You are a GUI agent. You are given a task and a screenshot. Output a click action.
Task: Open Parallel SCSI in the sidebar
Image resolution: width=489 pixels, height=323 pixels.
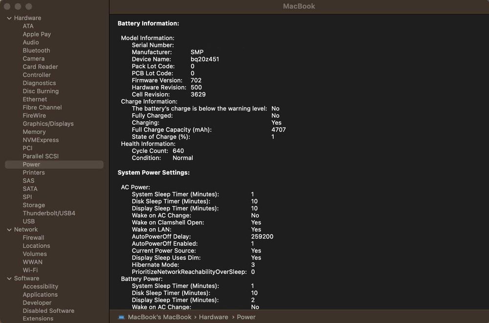coord(41,156)
